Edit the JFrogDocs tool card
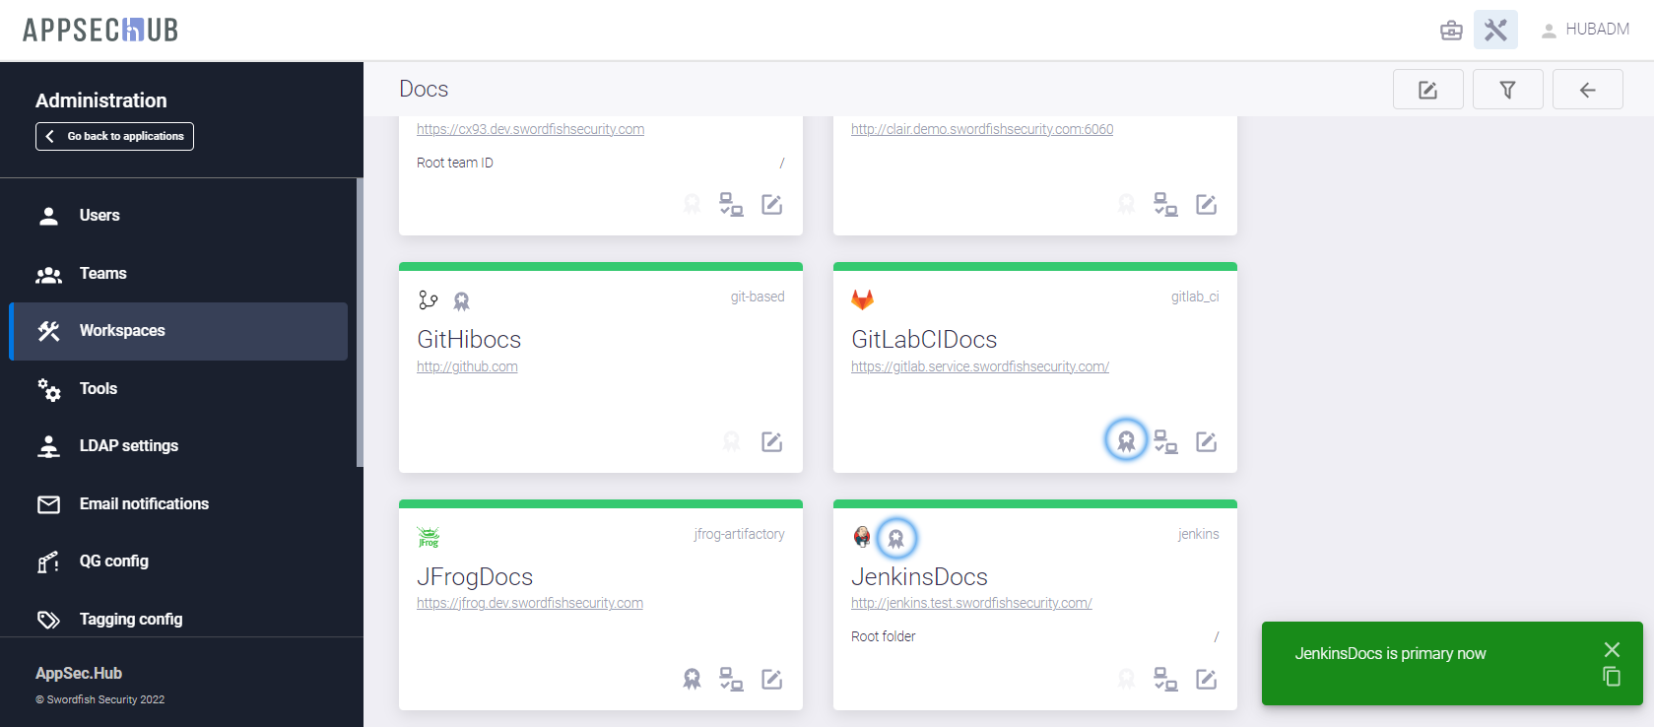The height and width of the screenshot is (727, 1654). (x=771, y=679)
